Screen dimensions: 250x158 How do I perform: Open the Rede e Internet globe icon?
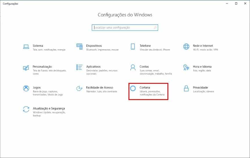click(x=186, y=47)
